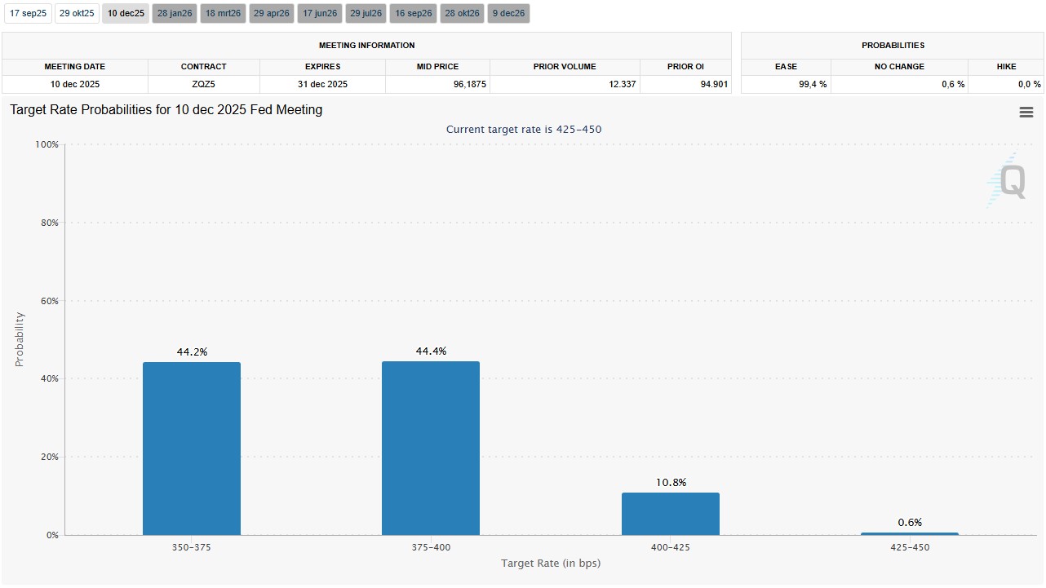Viewport: 1046px width, 588px height.
Task: Click the 375-400 bar at 44.4%
Action: point(431,449)
